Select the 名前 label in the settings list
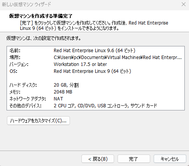This screenshot has height=166, width=189. (x=15, y=51)
